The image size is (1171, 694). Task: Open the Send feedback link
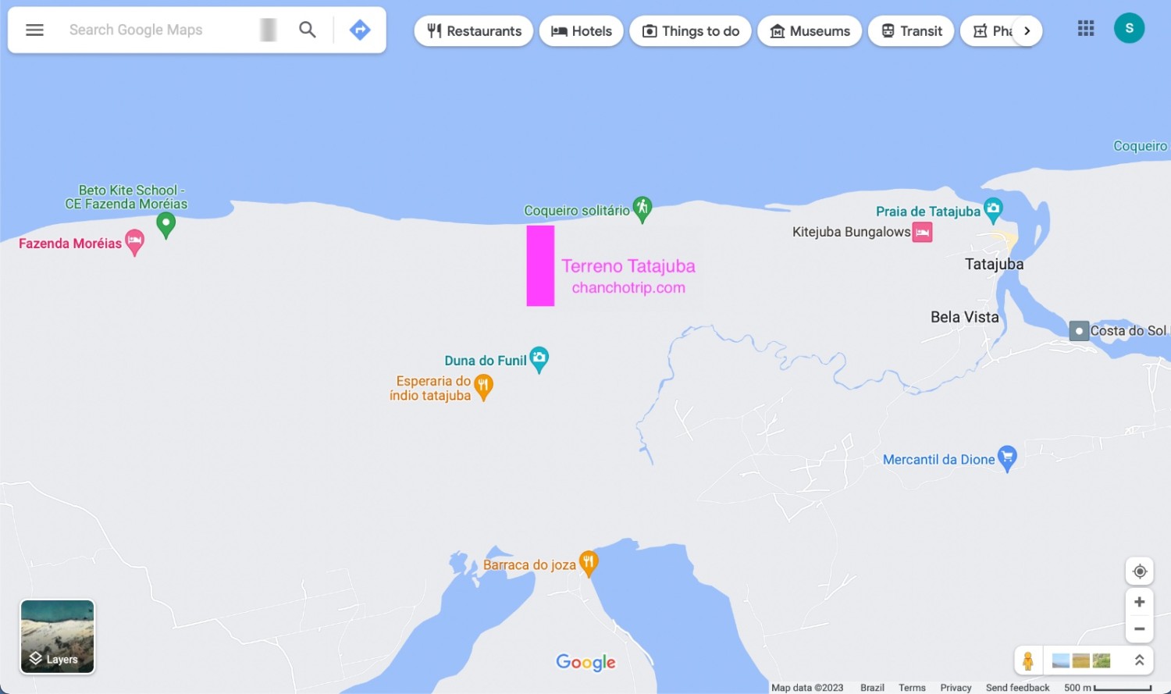[x=1017, y=688]
